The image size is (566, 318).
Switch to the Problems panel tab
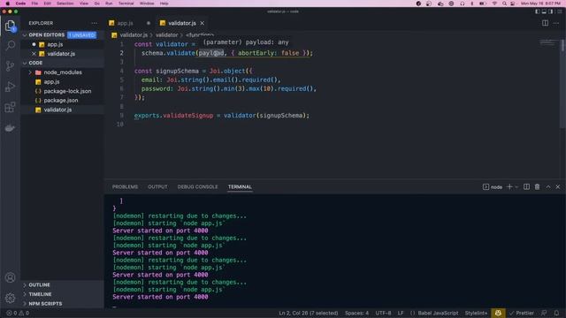[125, 186]
